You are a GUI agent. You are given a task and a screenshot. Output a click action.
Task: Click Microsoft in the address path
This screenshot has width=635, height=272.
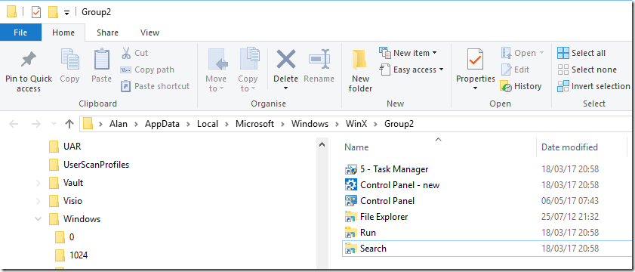coord(254,124)
